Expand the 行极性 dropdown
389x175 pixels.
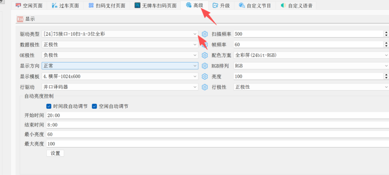pos(386,87)
